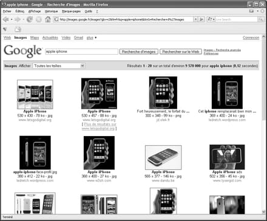
Task: Reload the page with refresh icon
Action: click(x=30, y=19)
